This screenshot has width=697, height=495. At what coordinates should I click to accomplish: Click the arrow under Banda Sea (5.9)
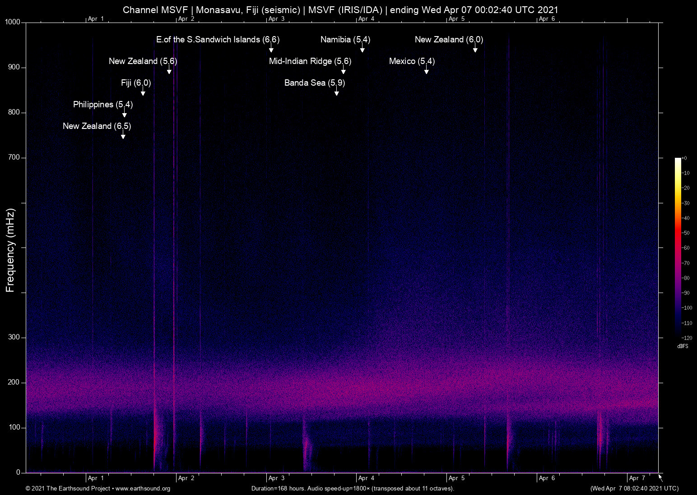point(336,92)
